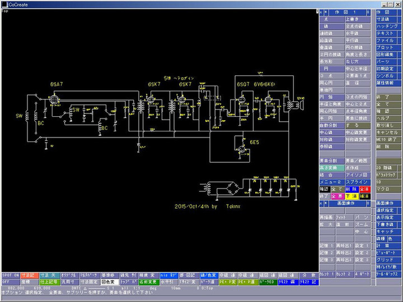Toggle the SPOT ON setting
Image resolution: width=403 pixels, height=302 pixels.
[x=10, y=276]
